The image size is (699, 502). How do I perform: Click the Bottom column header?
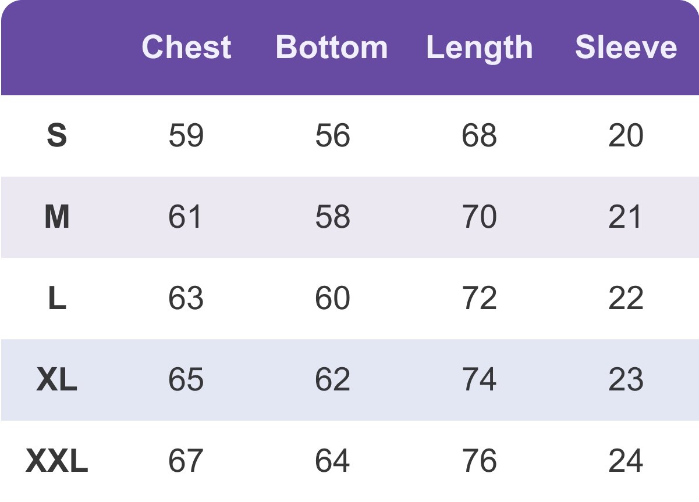[x=332, y=47]
